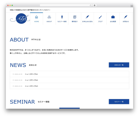The image size is (139, 117).
Task: Click the date of ニュースサンプル3
Action: coord(18,86)
